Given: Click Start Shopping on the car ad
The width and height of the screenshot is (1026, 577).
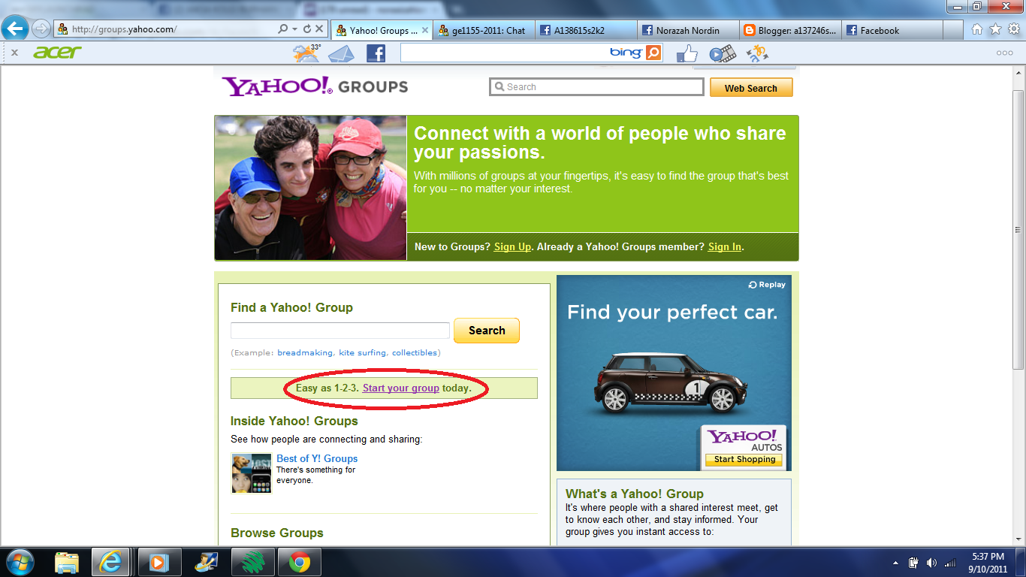Looking at the screenshot, I should [744, 459].
